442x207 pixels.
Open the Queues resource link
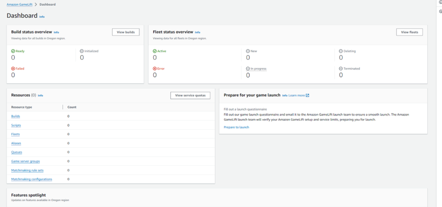tap(17, 152)
